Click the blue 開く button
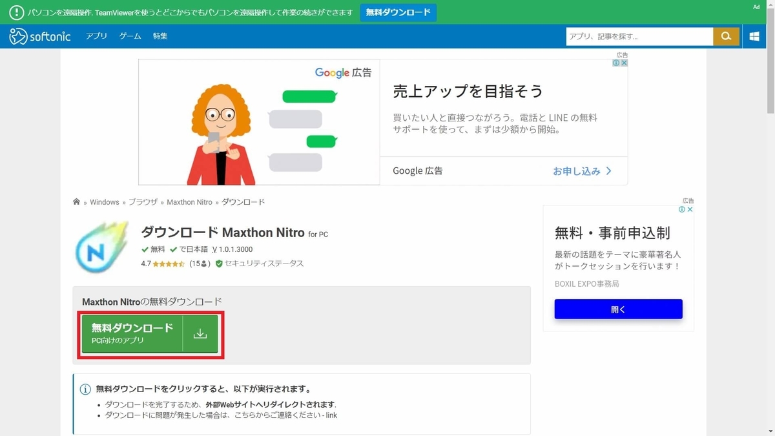This screenshot has width=775, height=436. 618,309
